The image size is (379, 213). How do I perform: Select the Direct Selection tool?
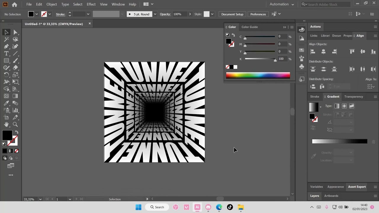(15, 32)
